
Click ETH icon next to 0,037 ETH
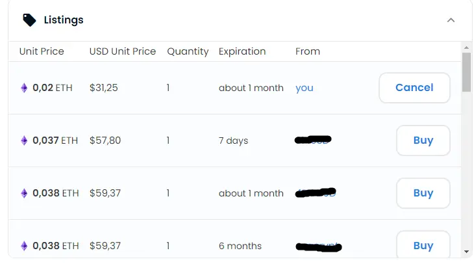24,141
